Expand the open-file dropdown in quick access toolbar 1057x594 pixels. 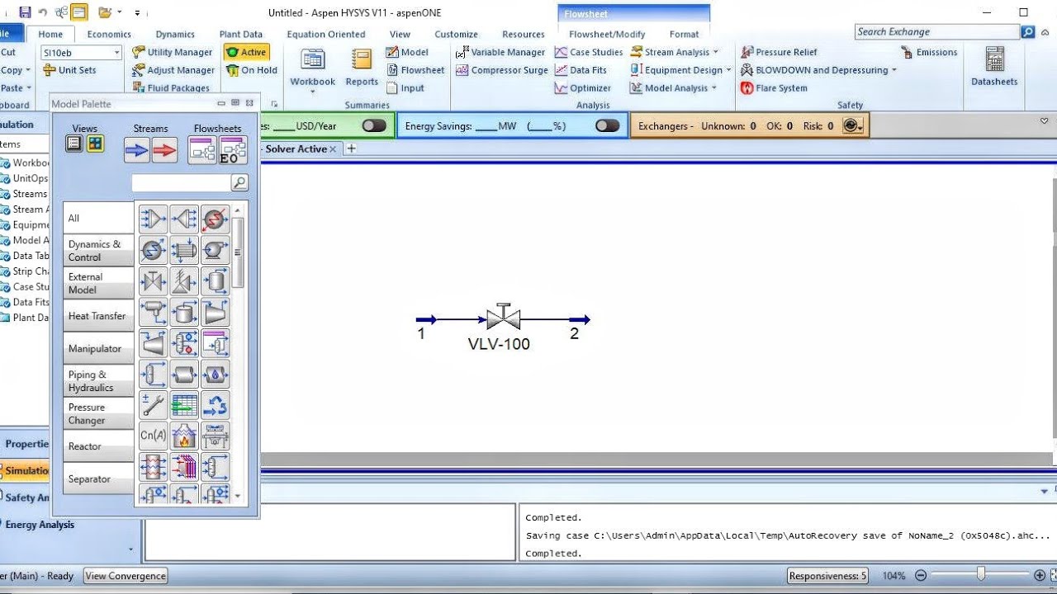click(120, 12)
